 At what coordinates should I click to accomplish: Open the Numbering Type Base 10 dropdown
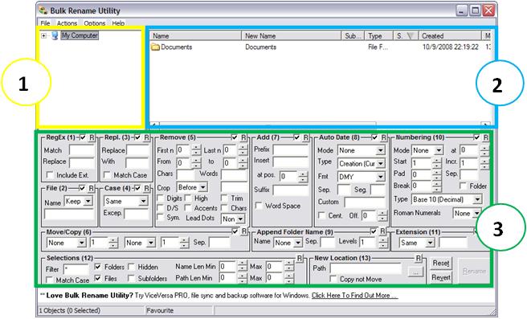pos(477,199)
